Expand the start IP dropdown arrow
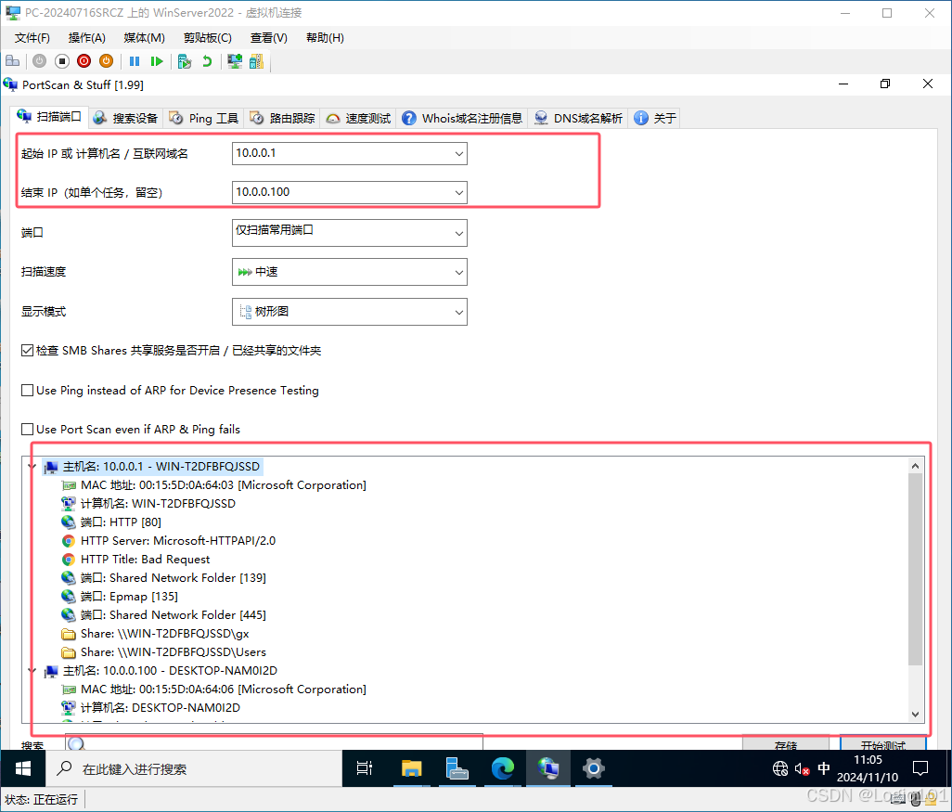This screenshot has width=952, height=812. tap(459, 154)
